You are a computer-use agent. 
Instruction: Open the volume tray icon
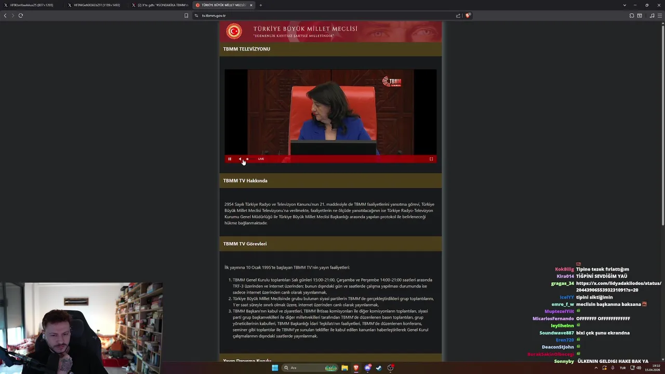point(639,368)
